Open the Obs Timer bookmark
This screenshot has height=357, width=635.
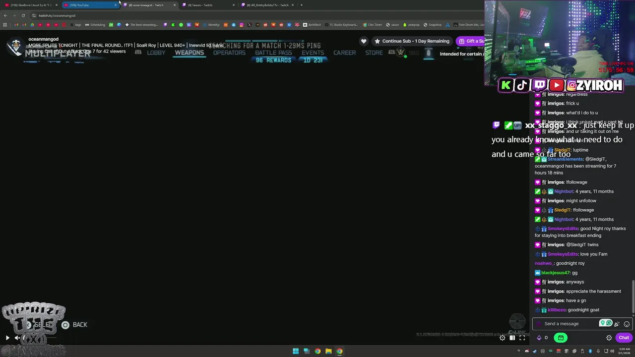[x=373, y=25]
